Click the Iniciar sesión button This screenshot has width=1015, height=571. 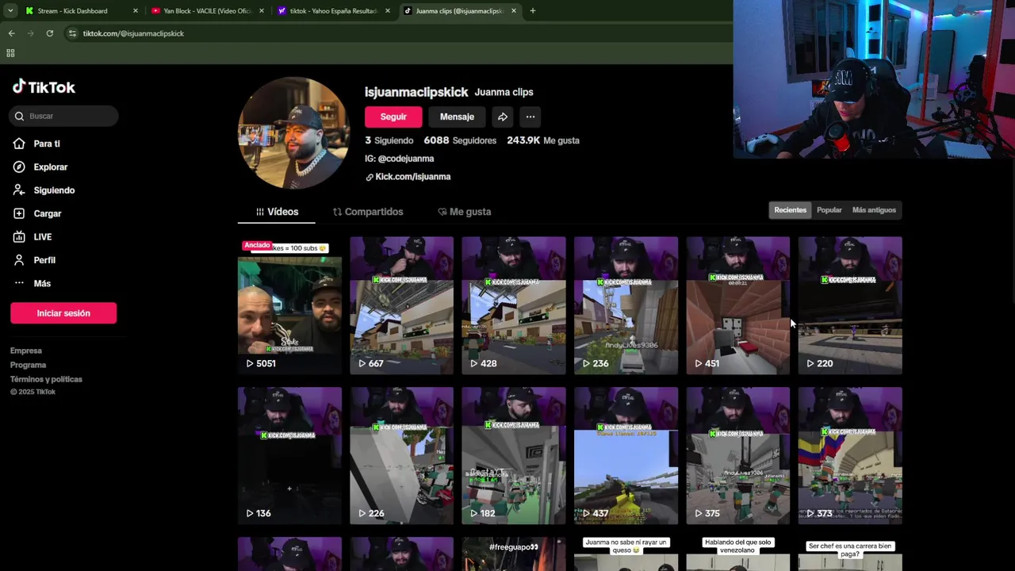tap(63, 313)
